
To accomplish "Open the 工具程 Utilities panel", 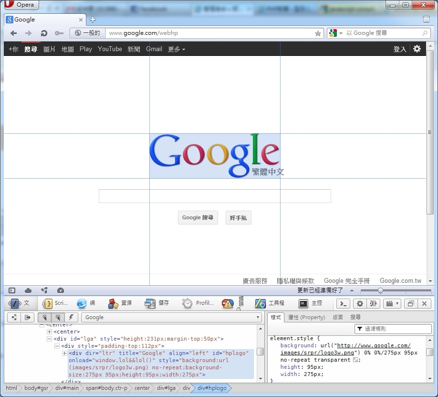I will (x=270, y=303).
